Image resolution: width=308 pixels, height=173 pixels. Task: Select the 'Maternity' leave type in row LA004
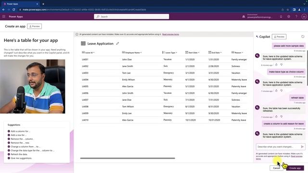coord(168,80)
